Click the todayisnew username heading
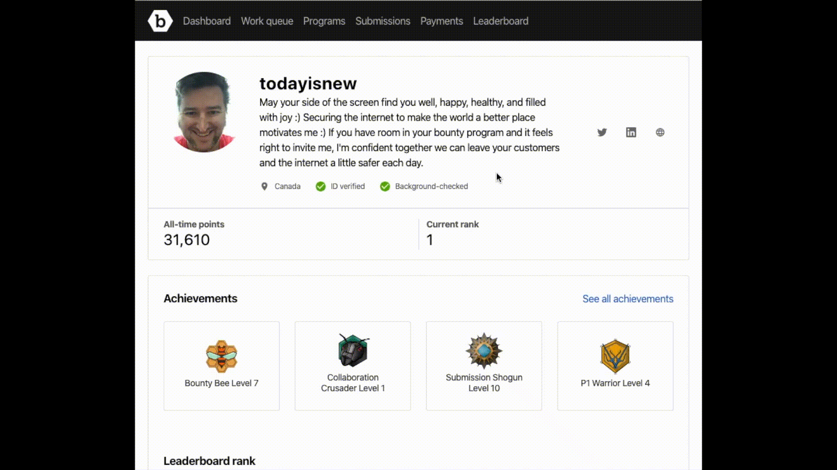The image size is (837, 470). pyautogui.click(x=308, y=83)
